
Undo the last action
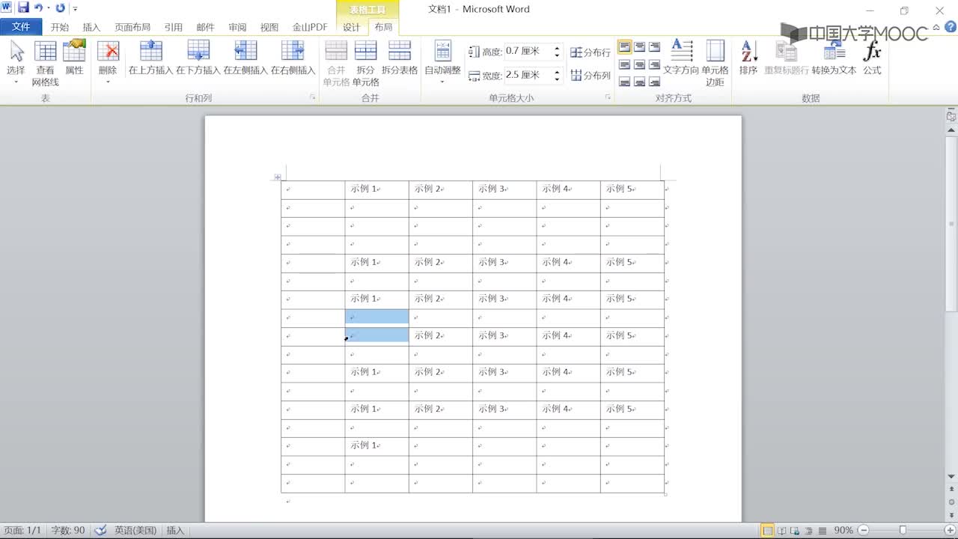[x=38, y=8]
